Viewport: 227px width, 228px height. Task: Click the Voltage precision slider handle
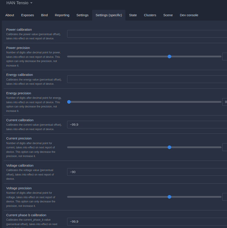pyautogui.click(x=170, y=197)
